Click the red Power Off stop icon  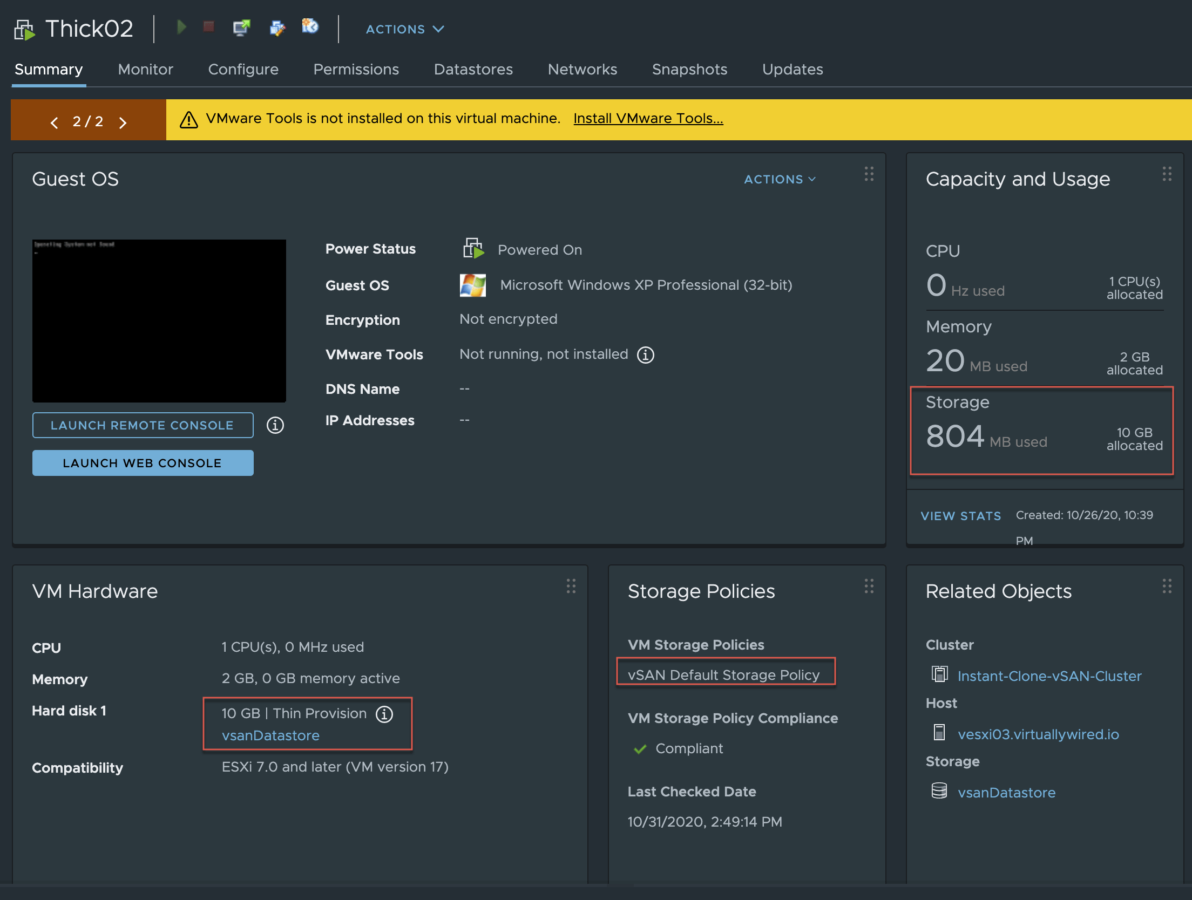click(x=209, y=27)
